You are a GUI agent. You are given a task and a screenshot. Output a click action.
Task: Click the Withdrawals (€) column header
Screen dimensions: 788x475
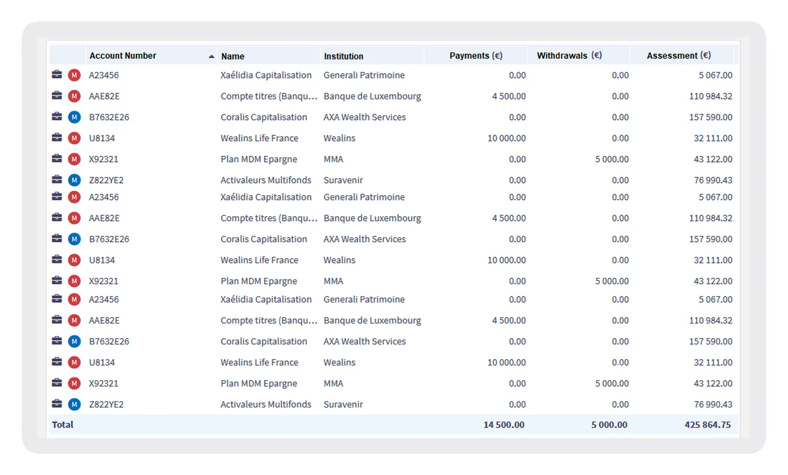tap(569, 56)
